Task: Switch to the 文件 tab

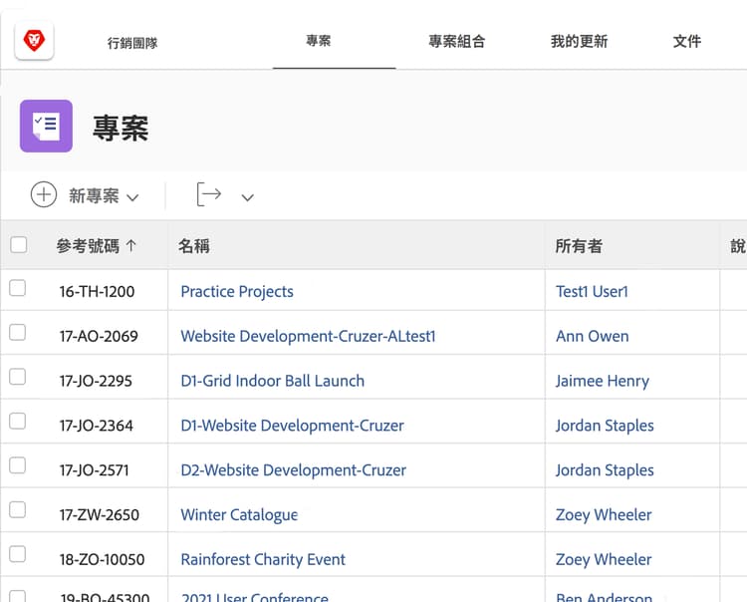Action: 687,42
